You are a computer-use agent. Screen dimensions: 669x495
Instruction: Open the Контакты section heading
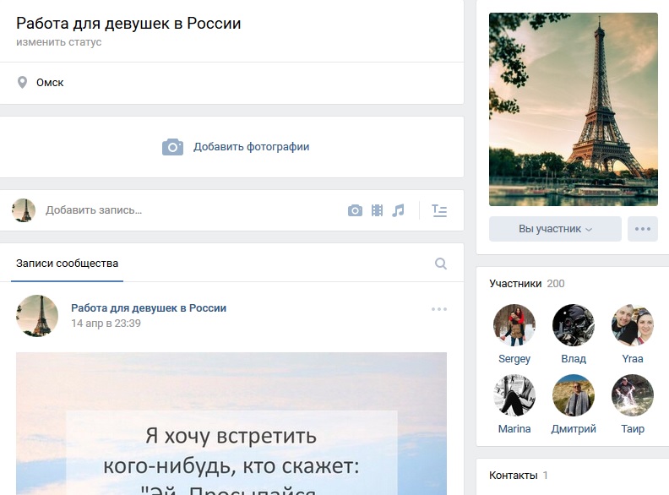click(514, 476)
